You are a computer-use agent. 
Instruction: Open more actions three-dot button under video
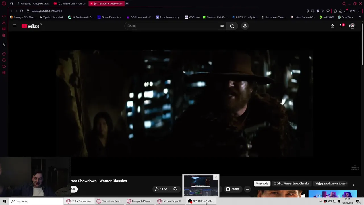[x=247, y=189]
